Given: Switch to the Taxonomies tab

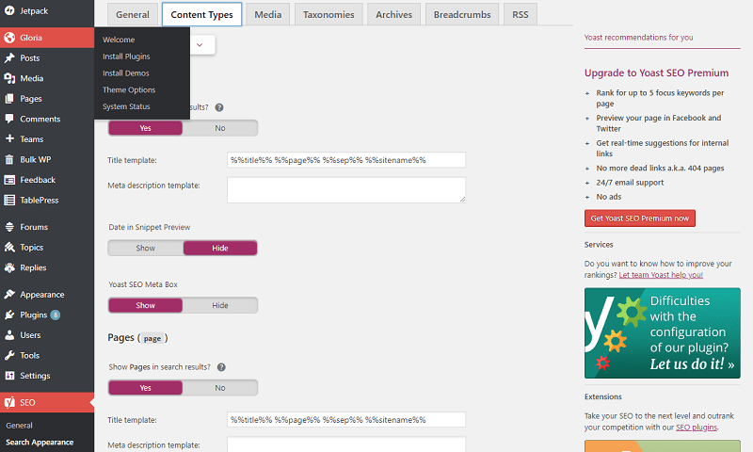Looking at the screenshot, I should [x=328, y=14].
